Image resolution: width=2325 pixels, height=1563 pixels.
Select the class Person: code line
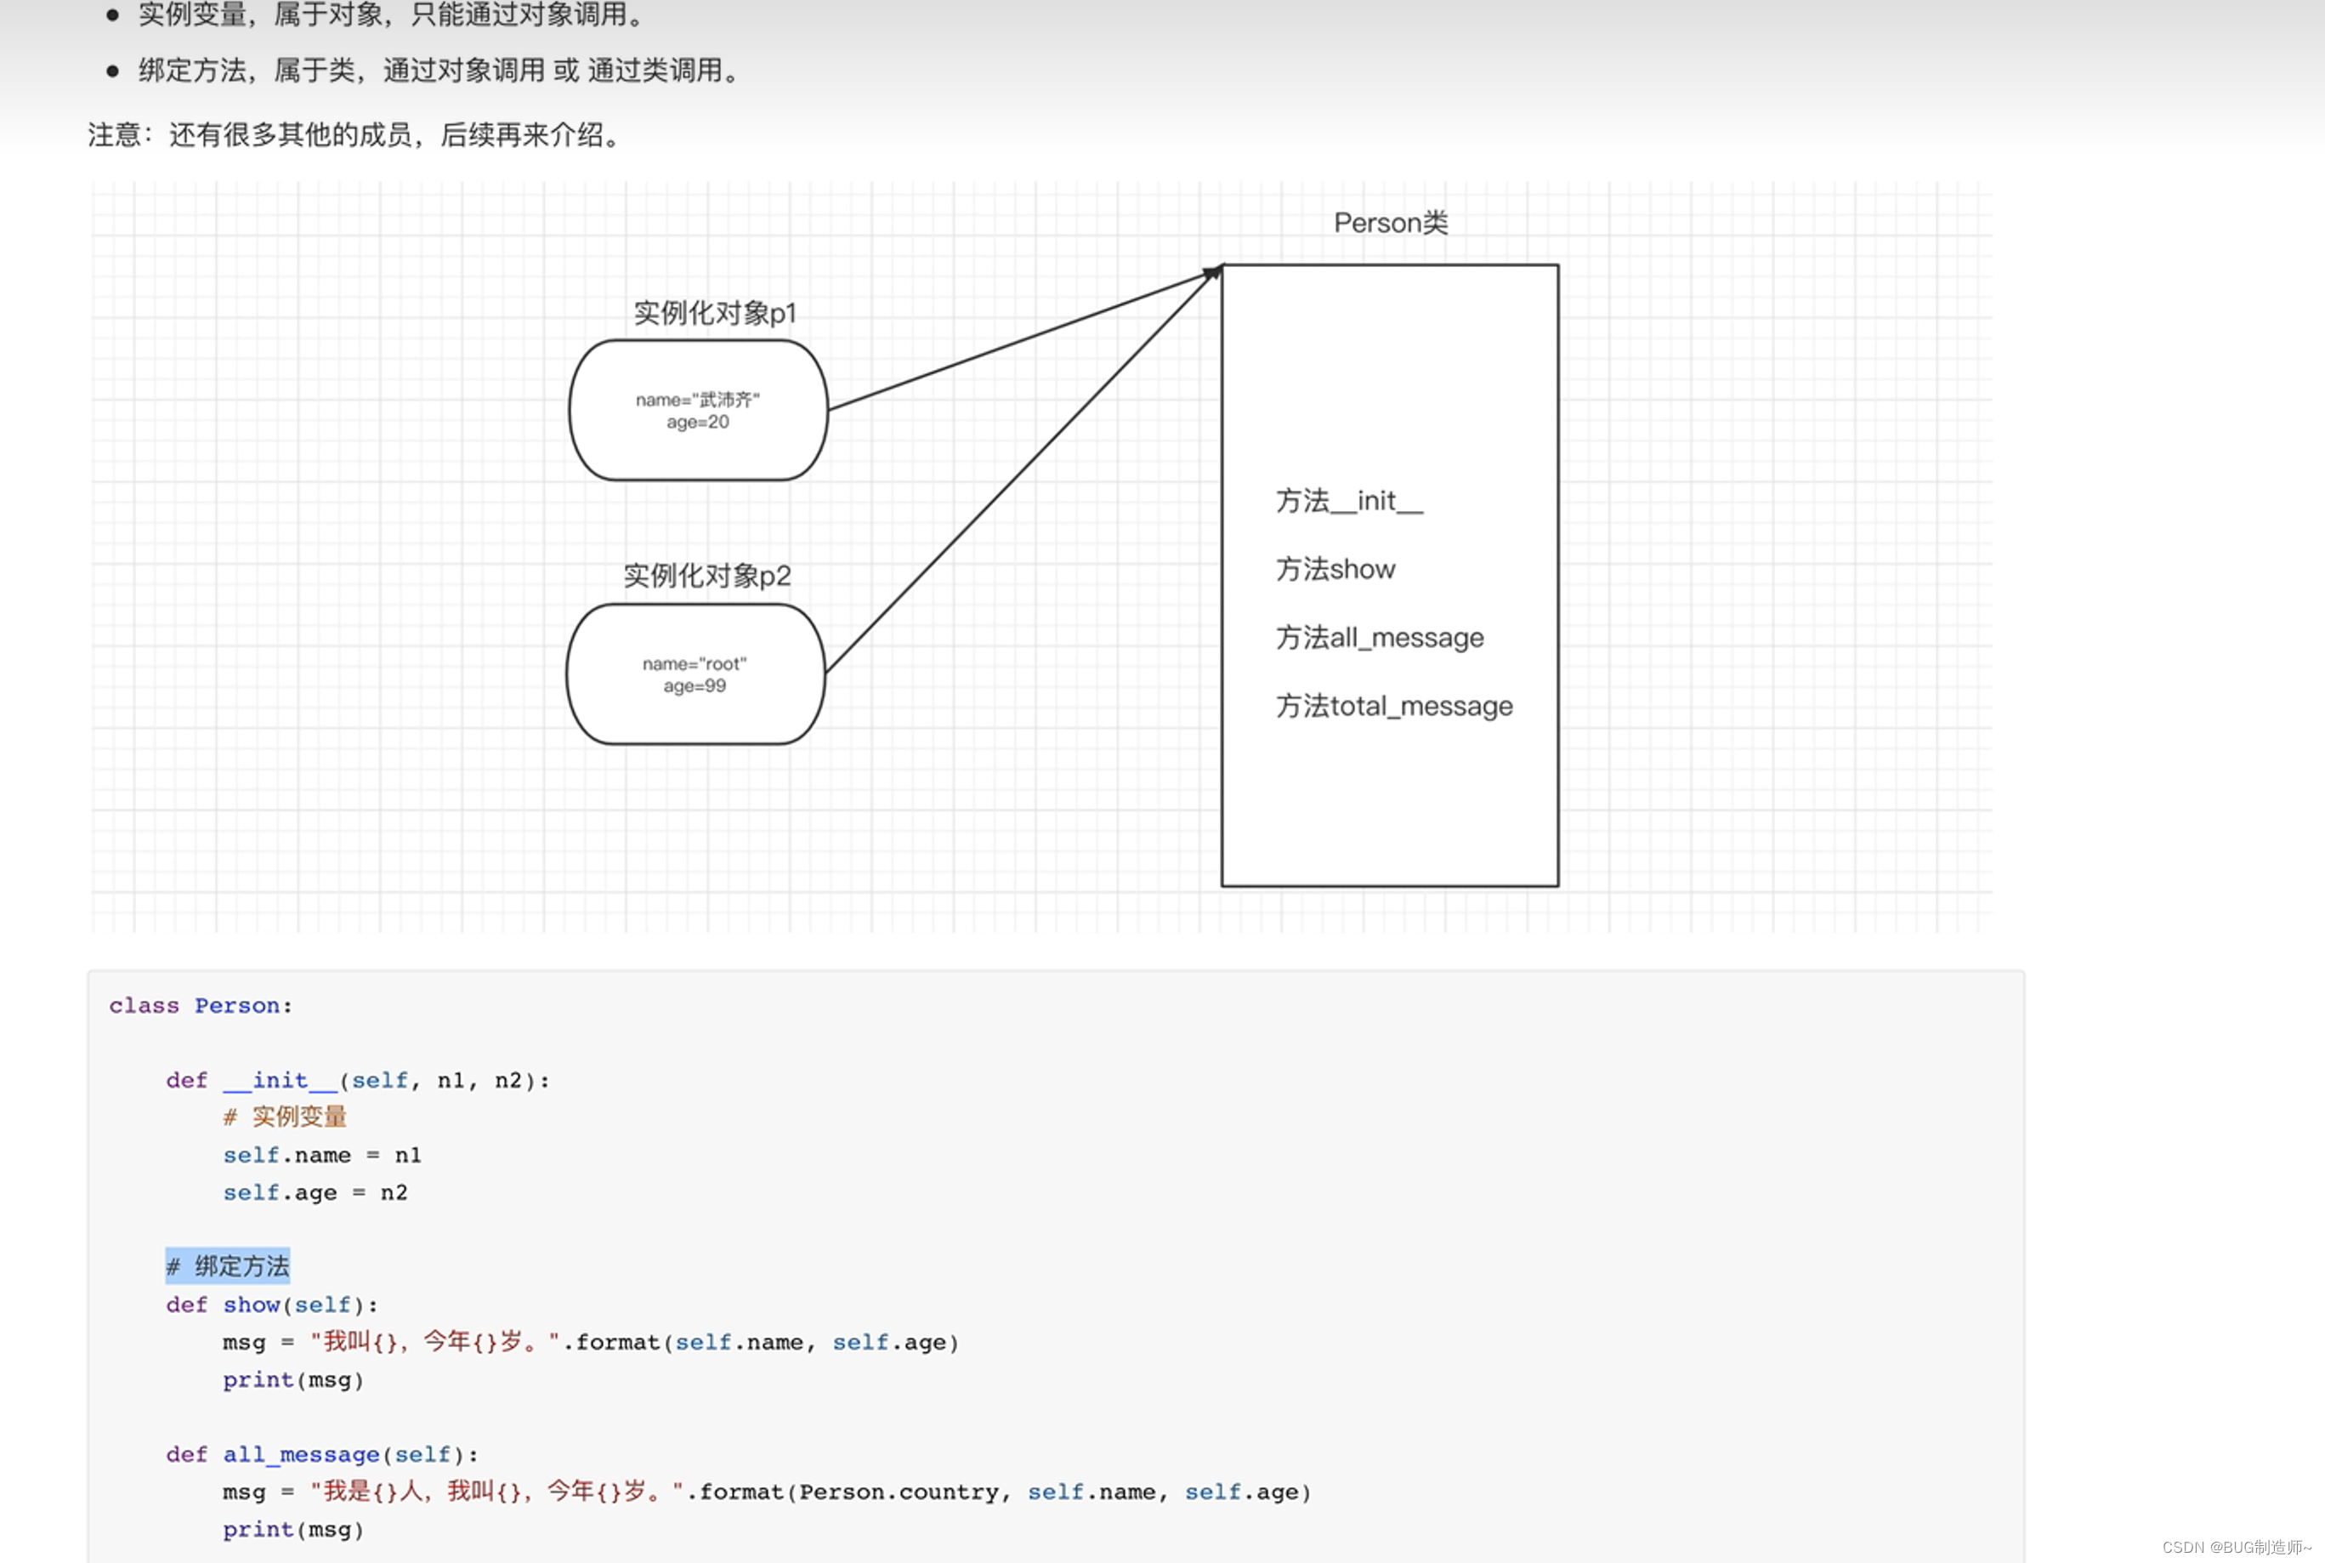(x=199, y=1005)
